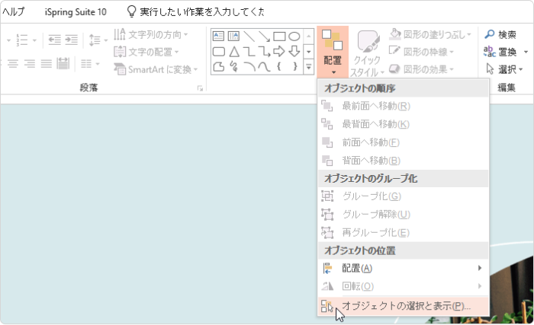The image size is (534, 325).
Task: Expand the 回転(O) submenu
Action: pos(404,286)
